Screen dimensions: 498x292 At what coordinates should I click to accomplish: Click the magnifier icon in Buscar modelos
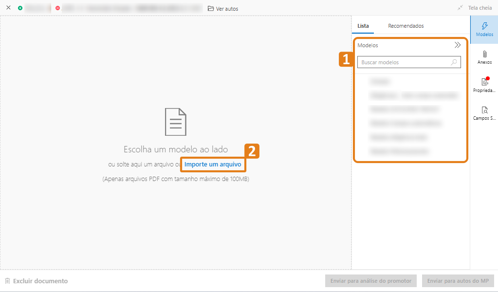point(454,62)
